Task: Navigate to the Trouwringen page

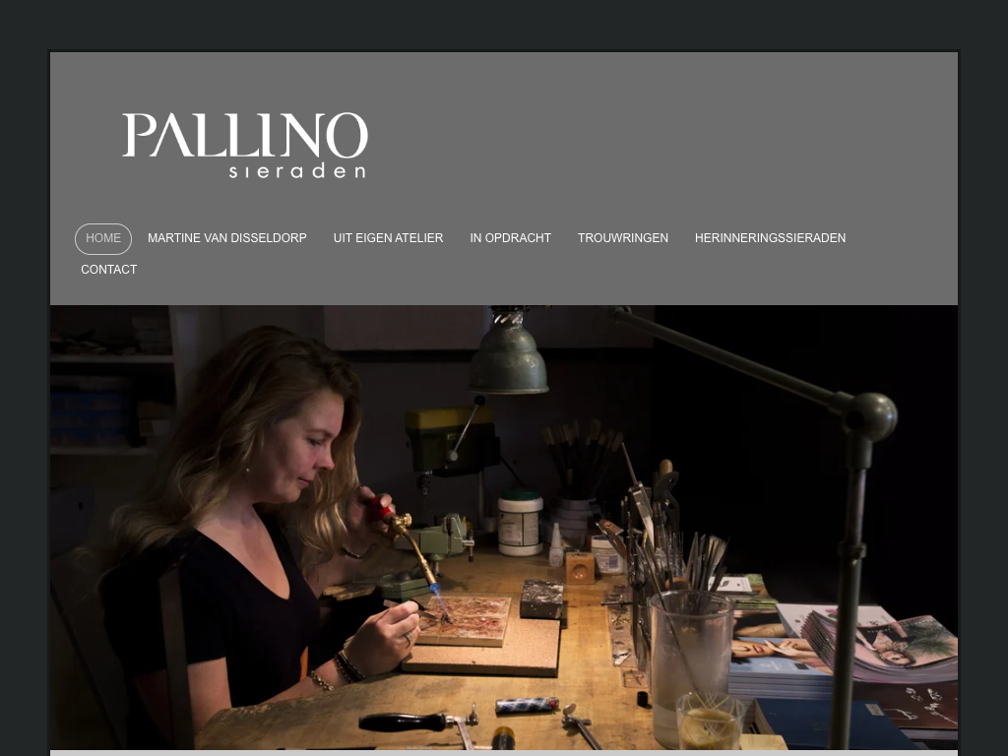Action: coord(623,238)
